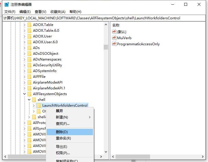
Task: Select the ADOX.Table folder icon
Action: (30, 25)
